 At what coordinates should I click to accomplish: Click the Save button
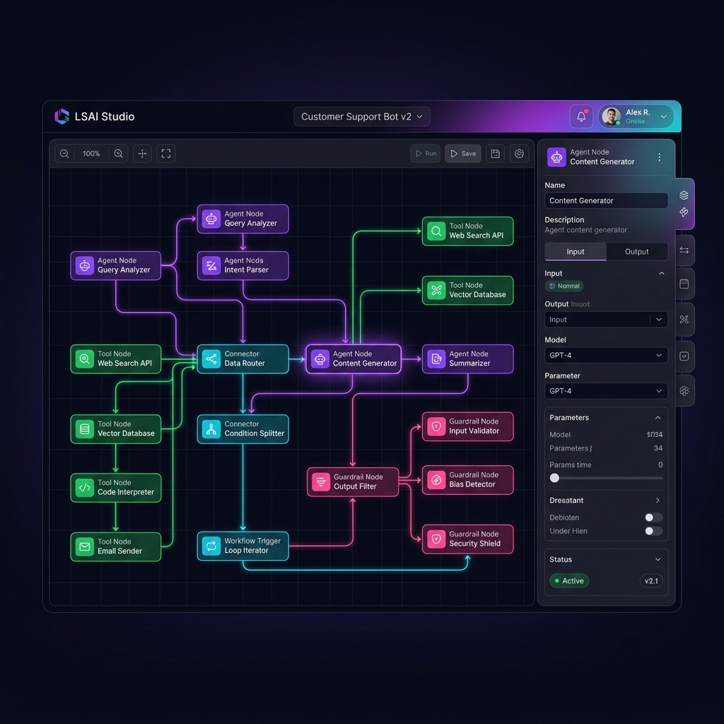(x=462, y=153)
